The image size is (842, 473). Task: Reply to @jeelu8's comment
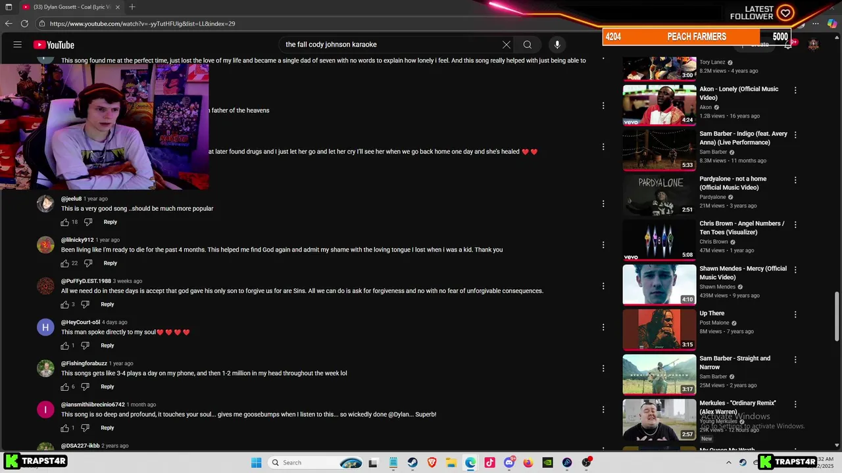(x=110, y=222)
